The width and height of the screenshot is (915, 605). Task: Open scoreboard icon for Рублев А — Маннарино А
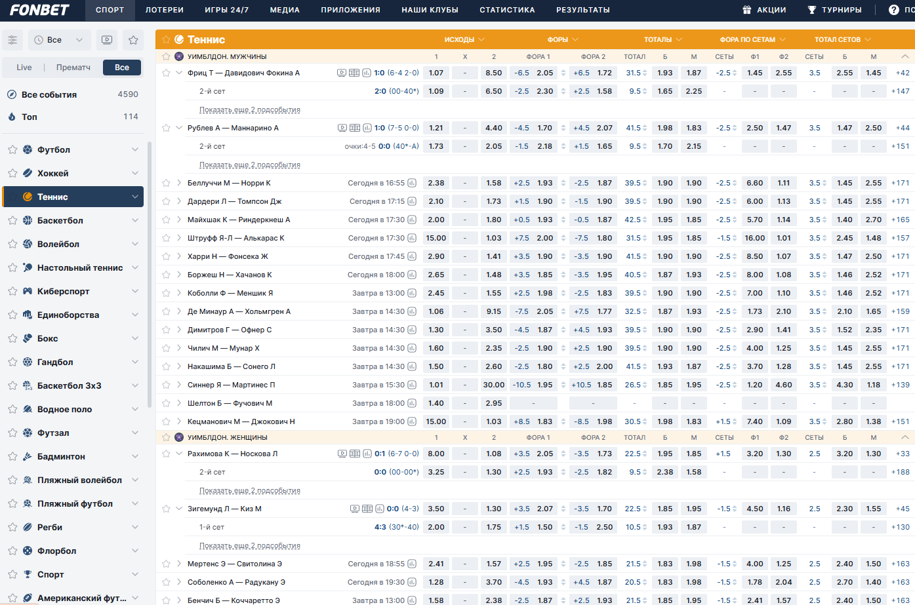pyautogui.click(x=354, y=128)
